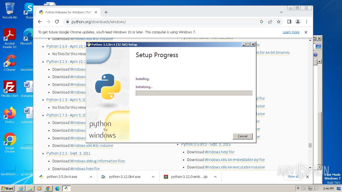The height and width of the screenshot is (192, 342).
Task: Open options for python-3.5.0rc4.exe download
Action: click(91, 177)
